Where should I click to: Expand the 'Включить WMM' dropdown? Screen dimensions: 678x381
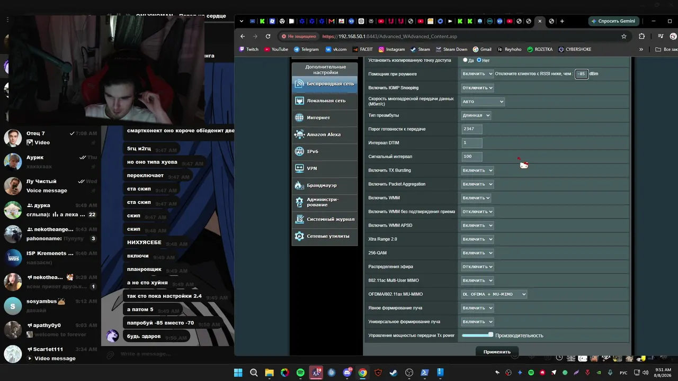coord(476,198)
